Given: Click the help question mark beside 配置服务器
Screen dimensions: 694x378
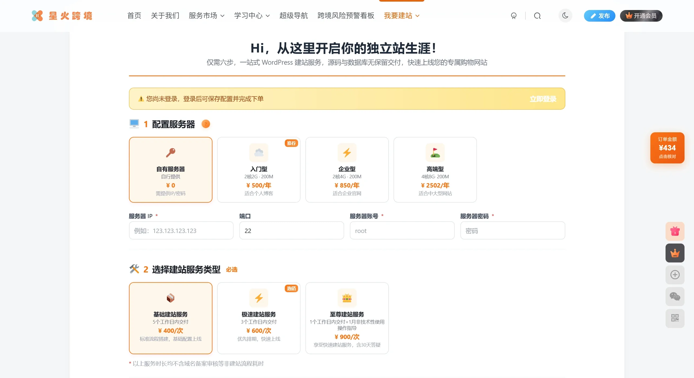Looking at the screenshot, I should click(x=206, y=124).
